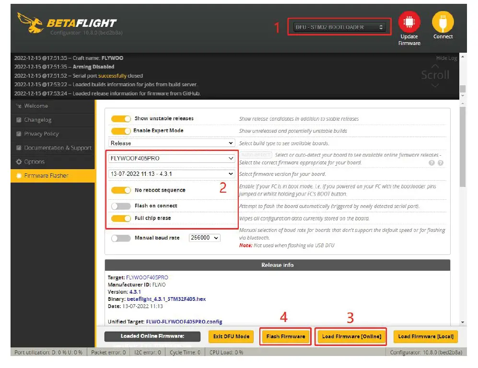Open betaflight_4.3.1_STM32F405.hex binary link
This screenshot has height=368, width=478.
tap(166, 299)
